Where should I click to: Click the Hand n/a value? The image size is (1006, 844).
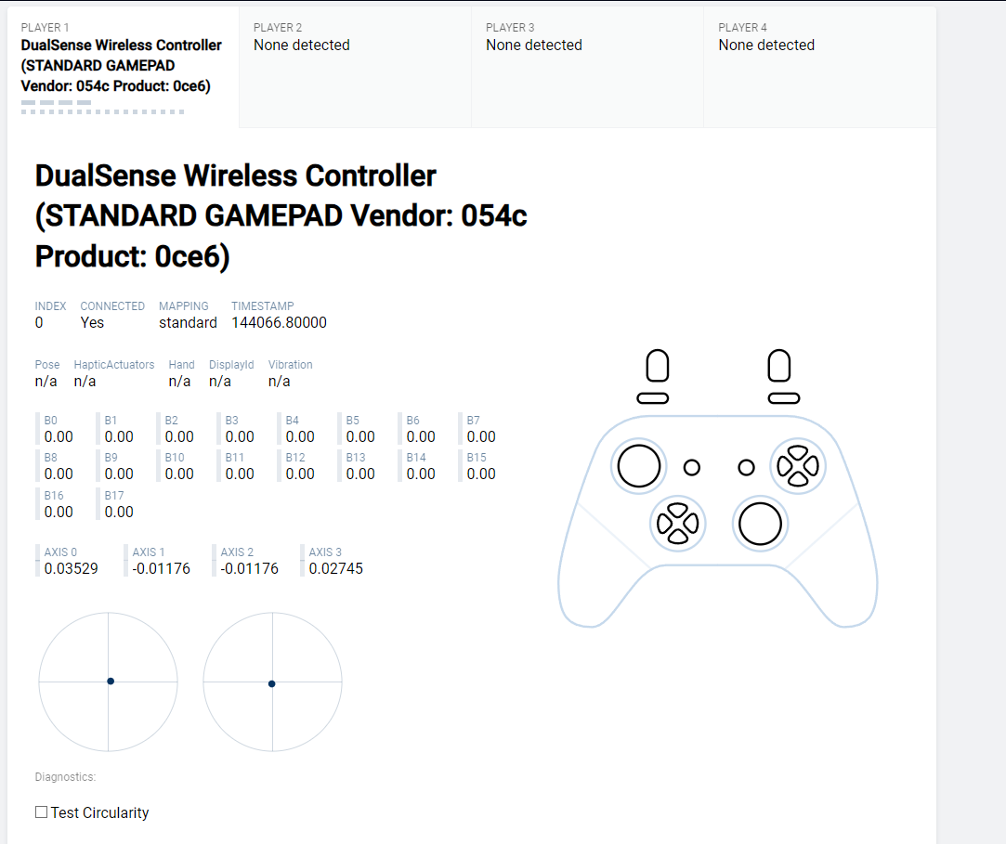[179, 382]
